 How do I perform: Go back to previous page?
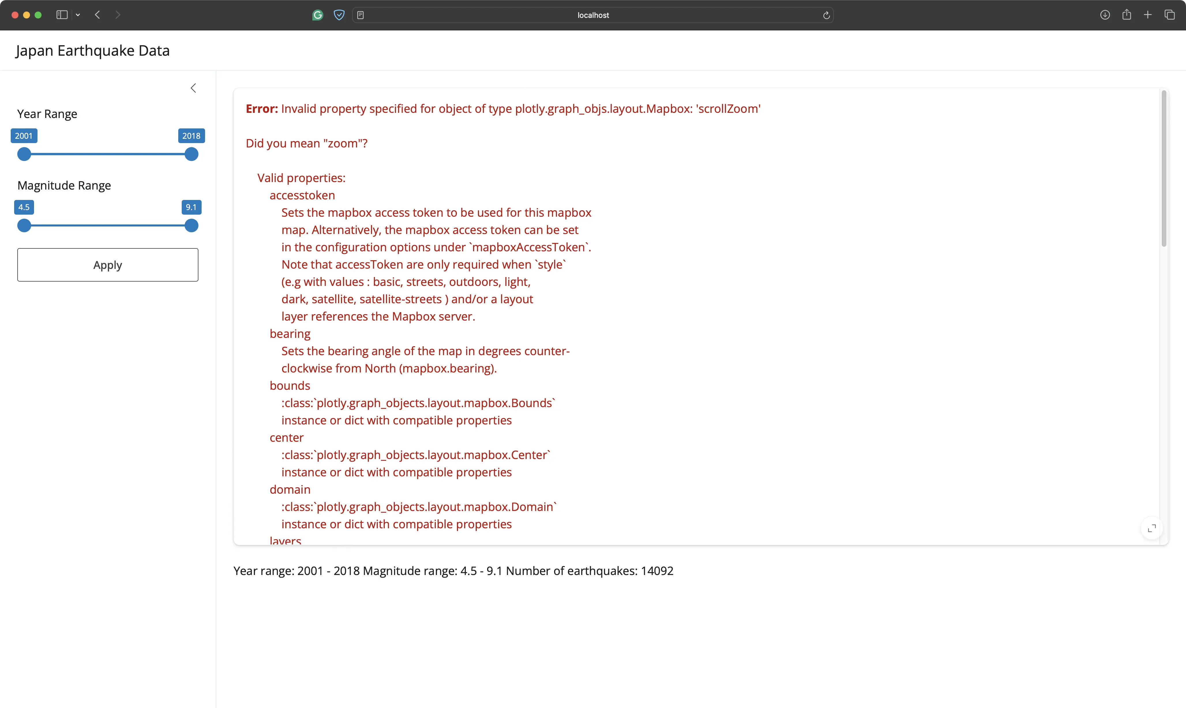pos(97,15)
